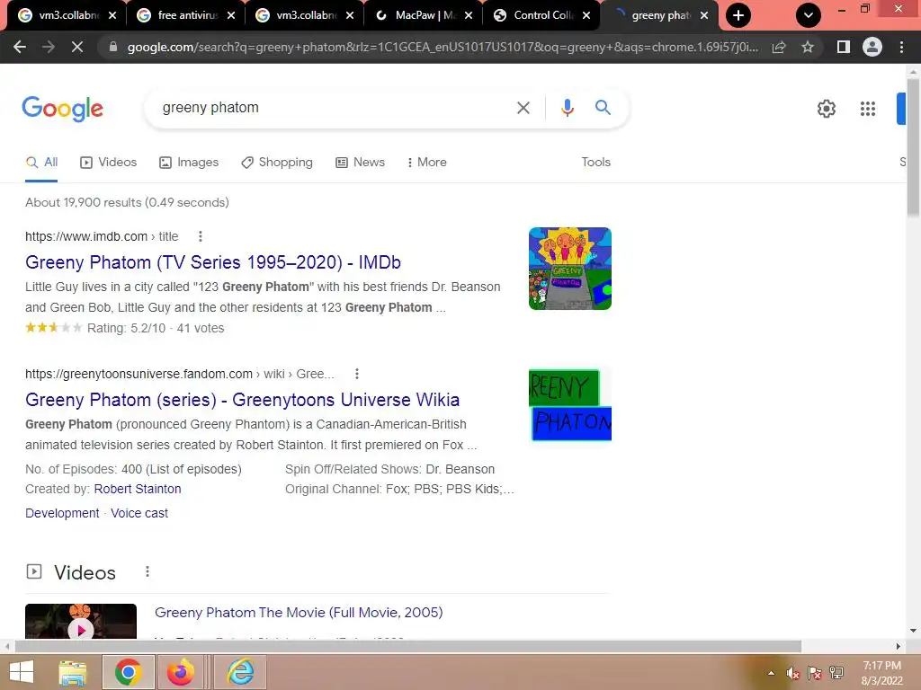Viewport: 921px width, 690px height.
Task: Open File Explorer from taskbar
Action: pos(73,672)
